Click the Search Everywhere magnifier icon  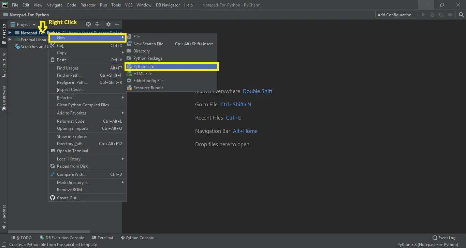point(461,15)
